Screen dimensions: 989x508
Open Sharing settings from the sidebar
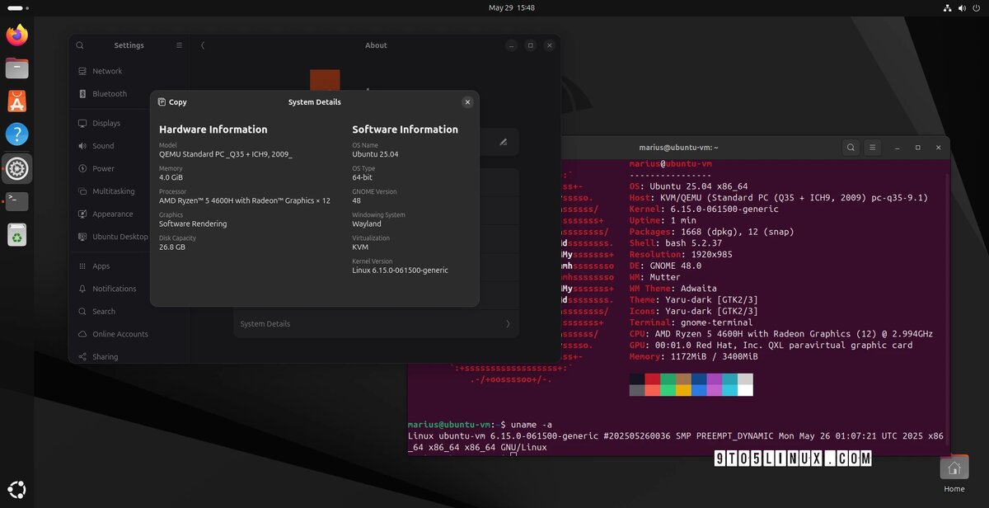[x=105, y=356]
